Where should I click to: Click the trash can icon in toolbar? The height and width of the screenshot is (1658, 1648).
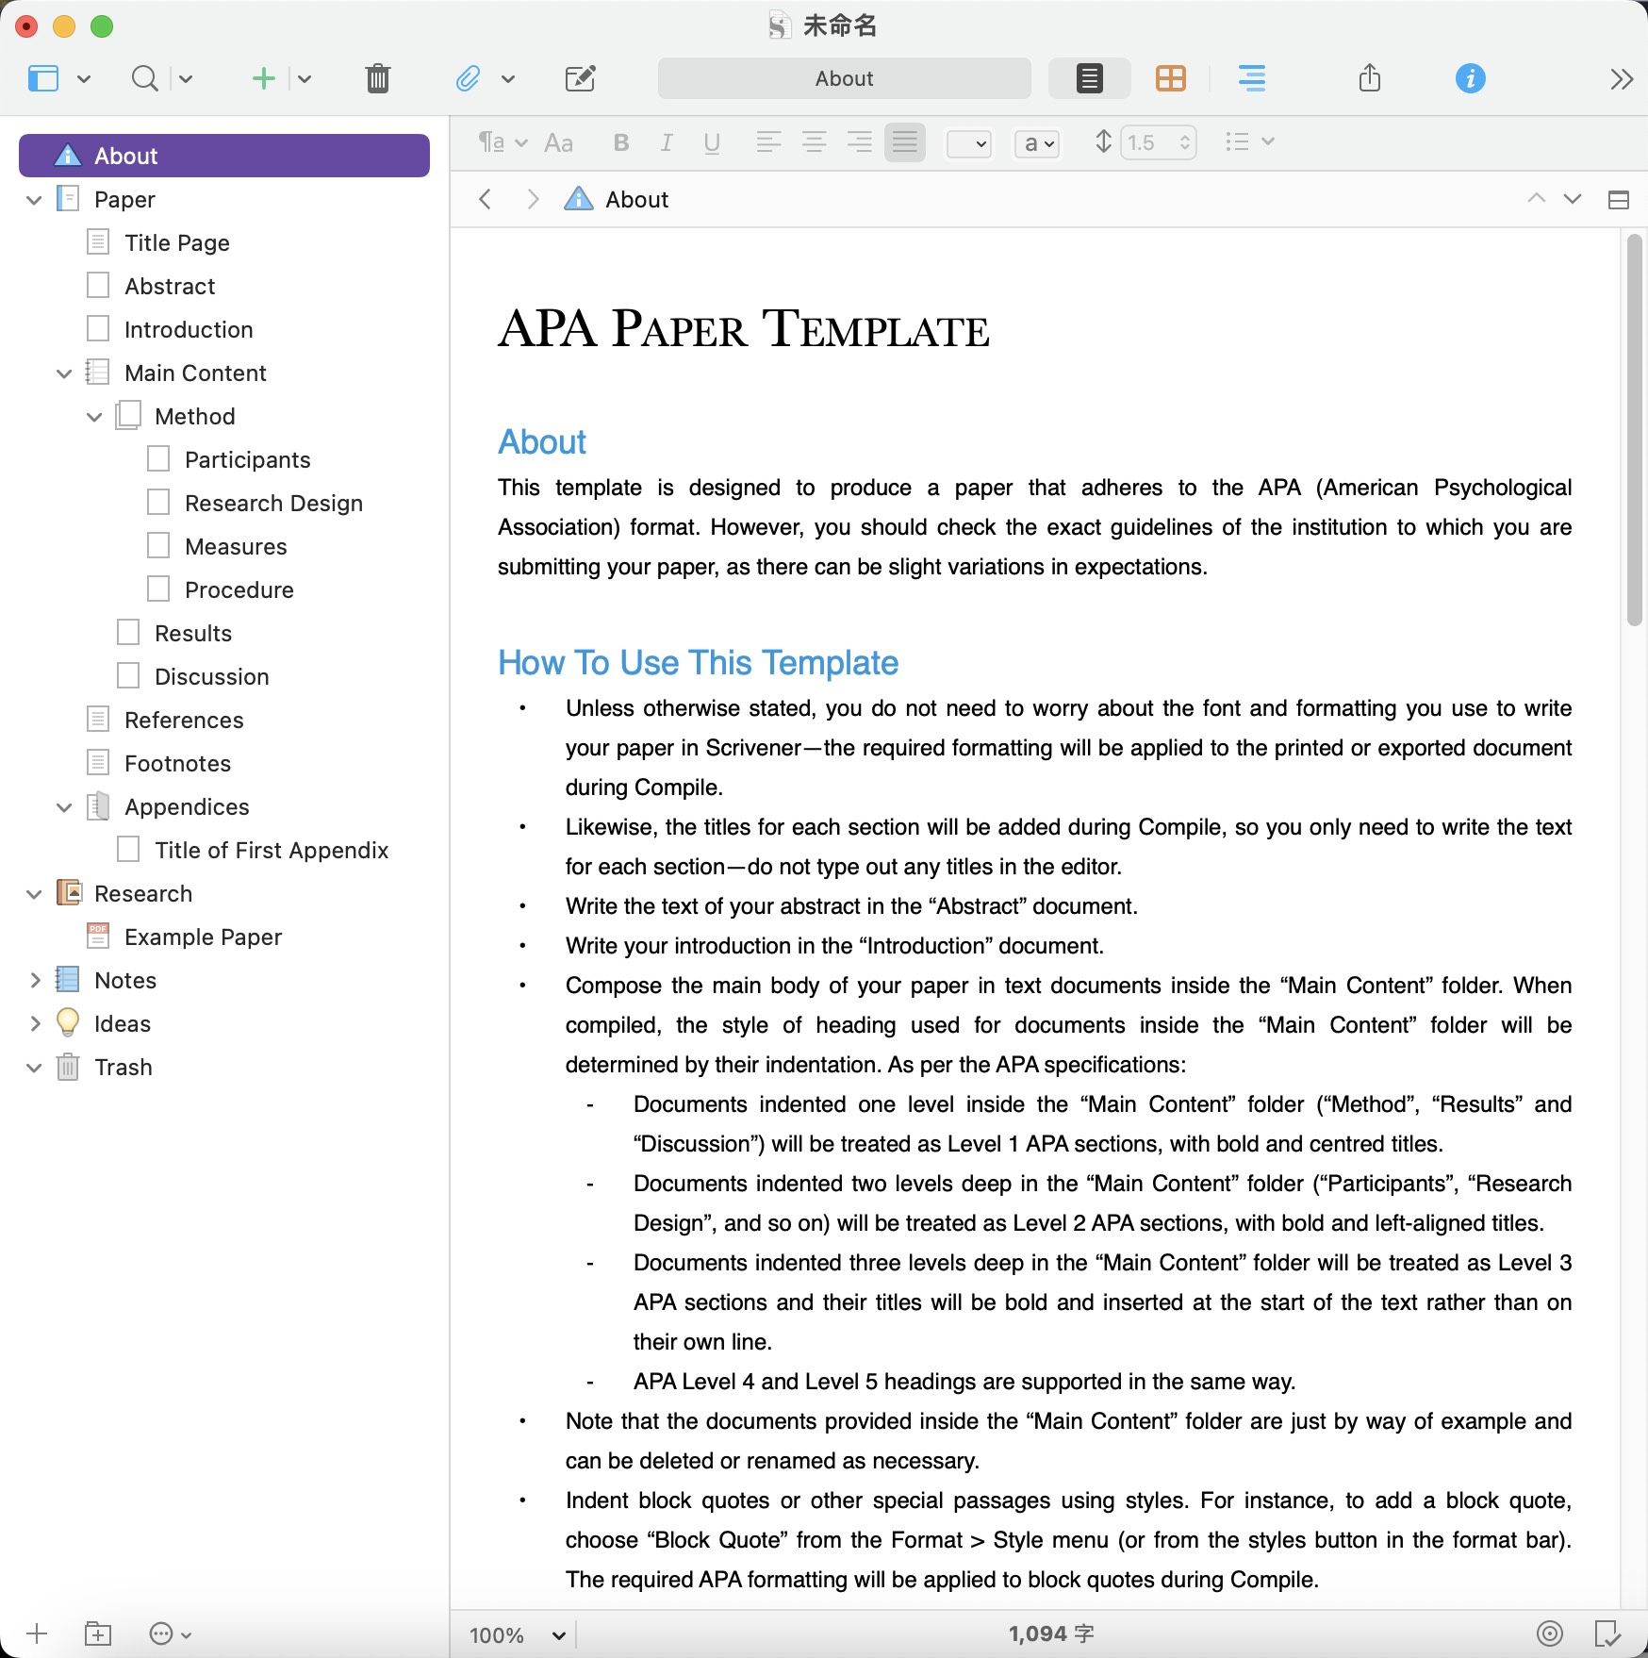pyautogui.click(x=377, y=78)
